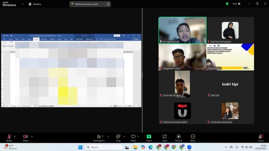The width and height of the screenshot is (269, 151).
Task: Turn on camera with Video button
Action: click(25, 138)
